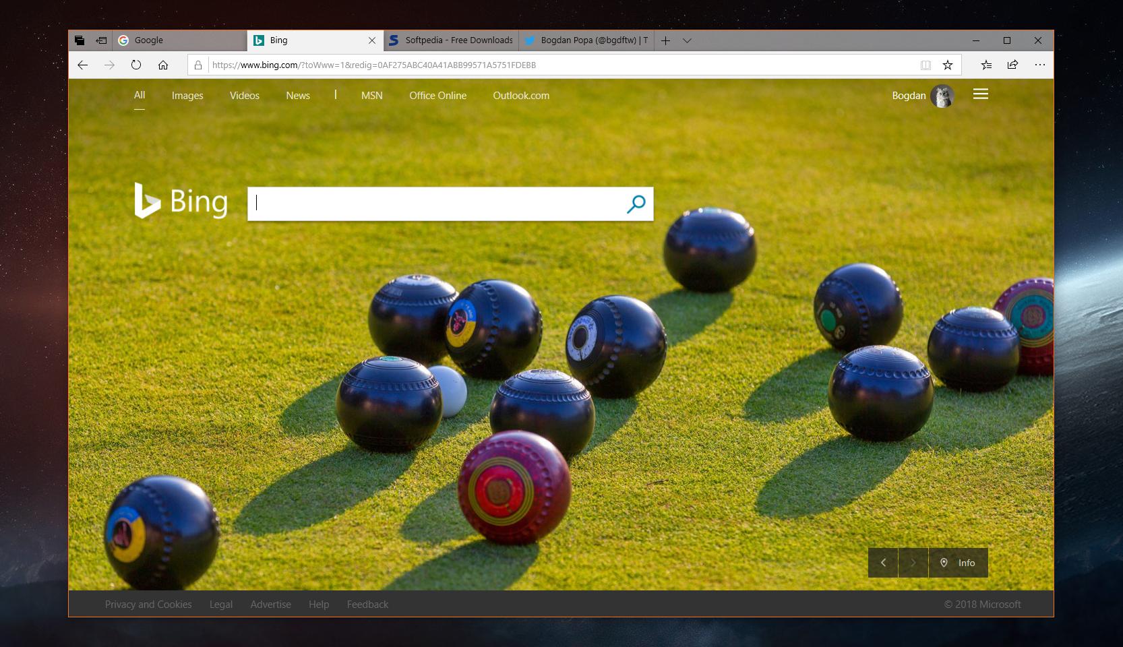
Task: Open Edge settings and more menu
Action: pos(1039,65)
